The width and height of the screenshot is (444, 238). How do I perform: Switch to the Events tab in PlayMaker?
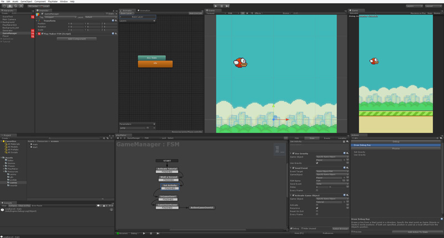tap(327, 138)
